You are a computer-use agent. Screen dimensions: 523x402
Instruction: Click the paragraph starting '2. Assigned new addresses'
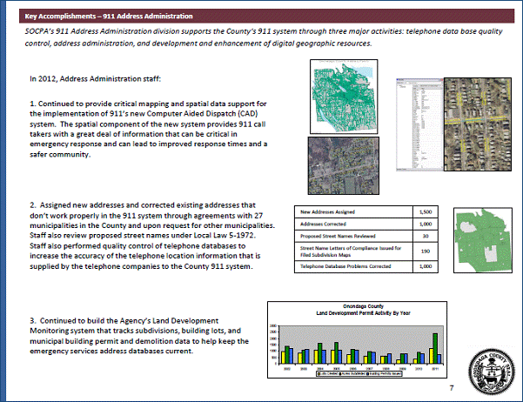pos(152,236)
